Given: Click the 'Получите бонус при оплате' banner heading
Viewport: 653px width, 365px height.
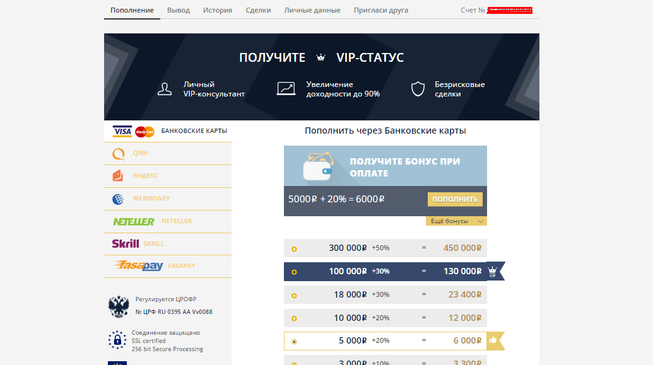Looking at the screenshot, I should point(405,167).
